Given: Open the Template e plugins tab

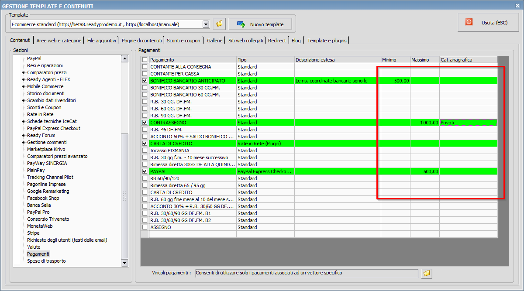Looking at the screenshot, I should (327, 41).
